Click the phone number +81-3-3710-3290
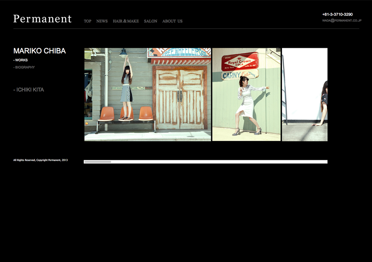372x262 pixels. pos(337,15)
